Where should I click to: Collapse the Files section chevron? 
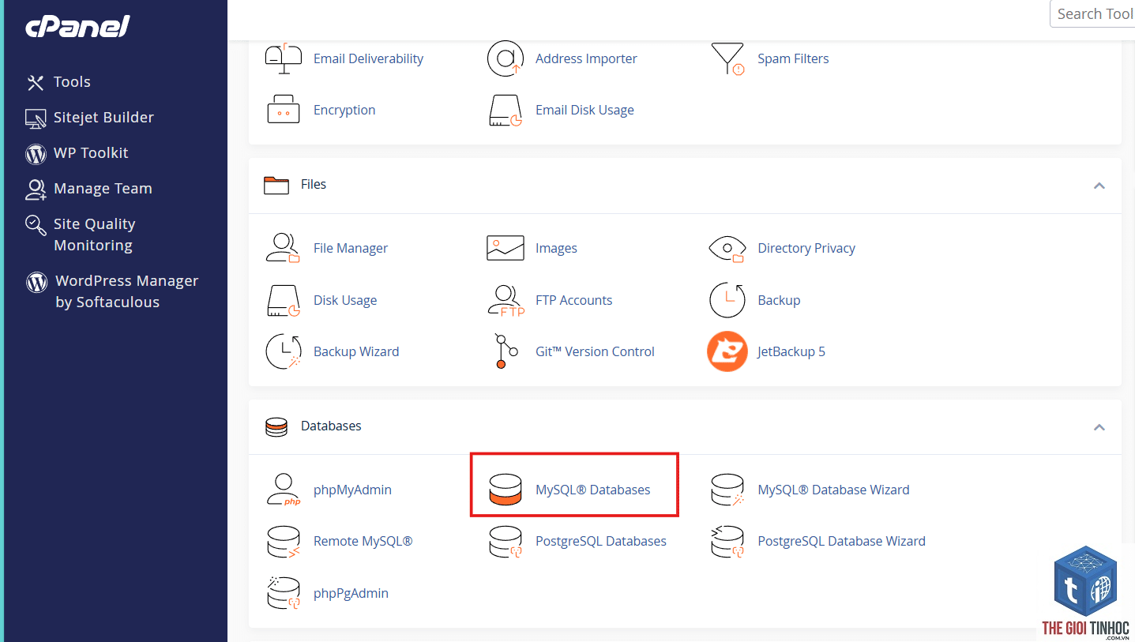pyautogui.click(x=1099, y=186)
